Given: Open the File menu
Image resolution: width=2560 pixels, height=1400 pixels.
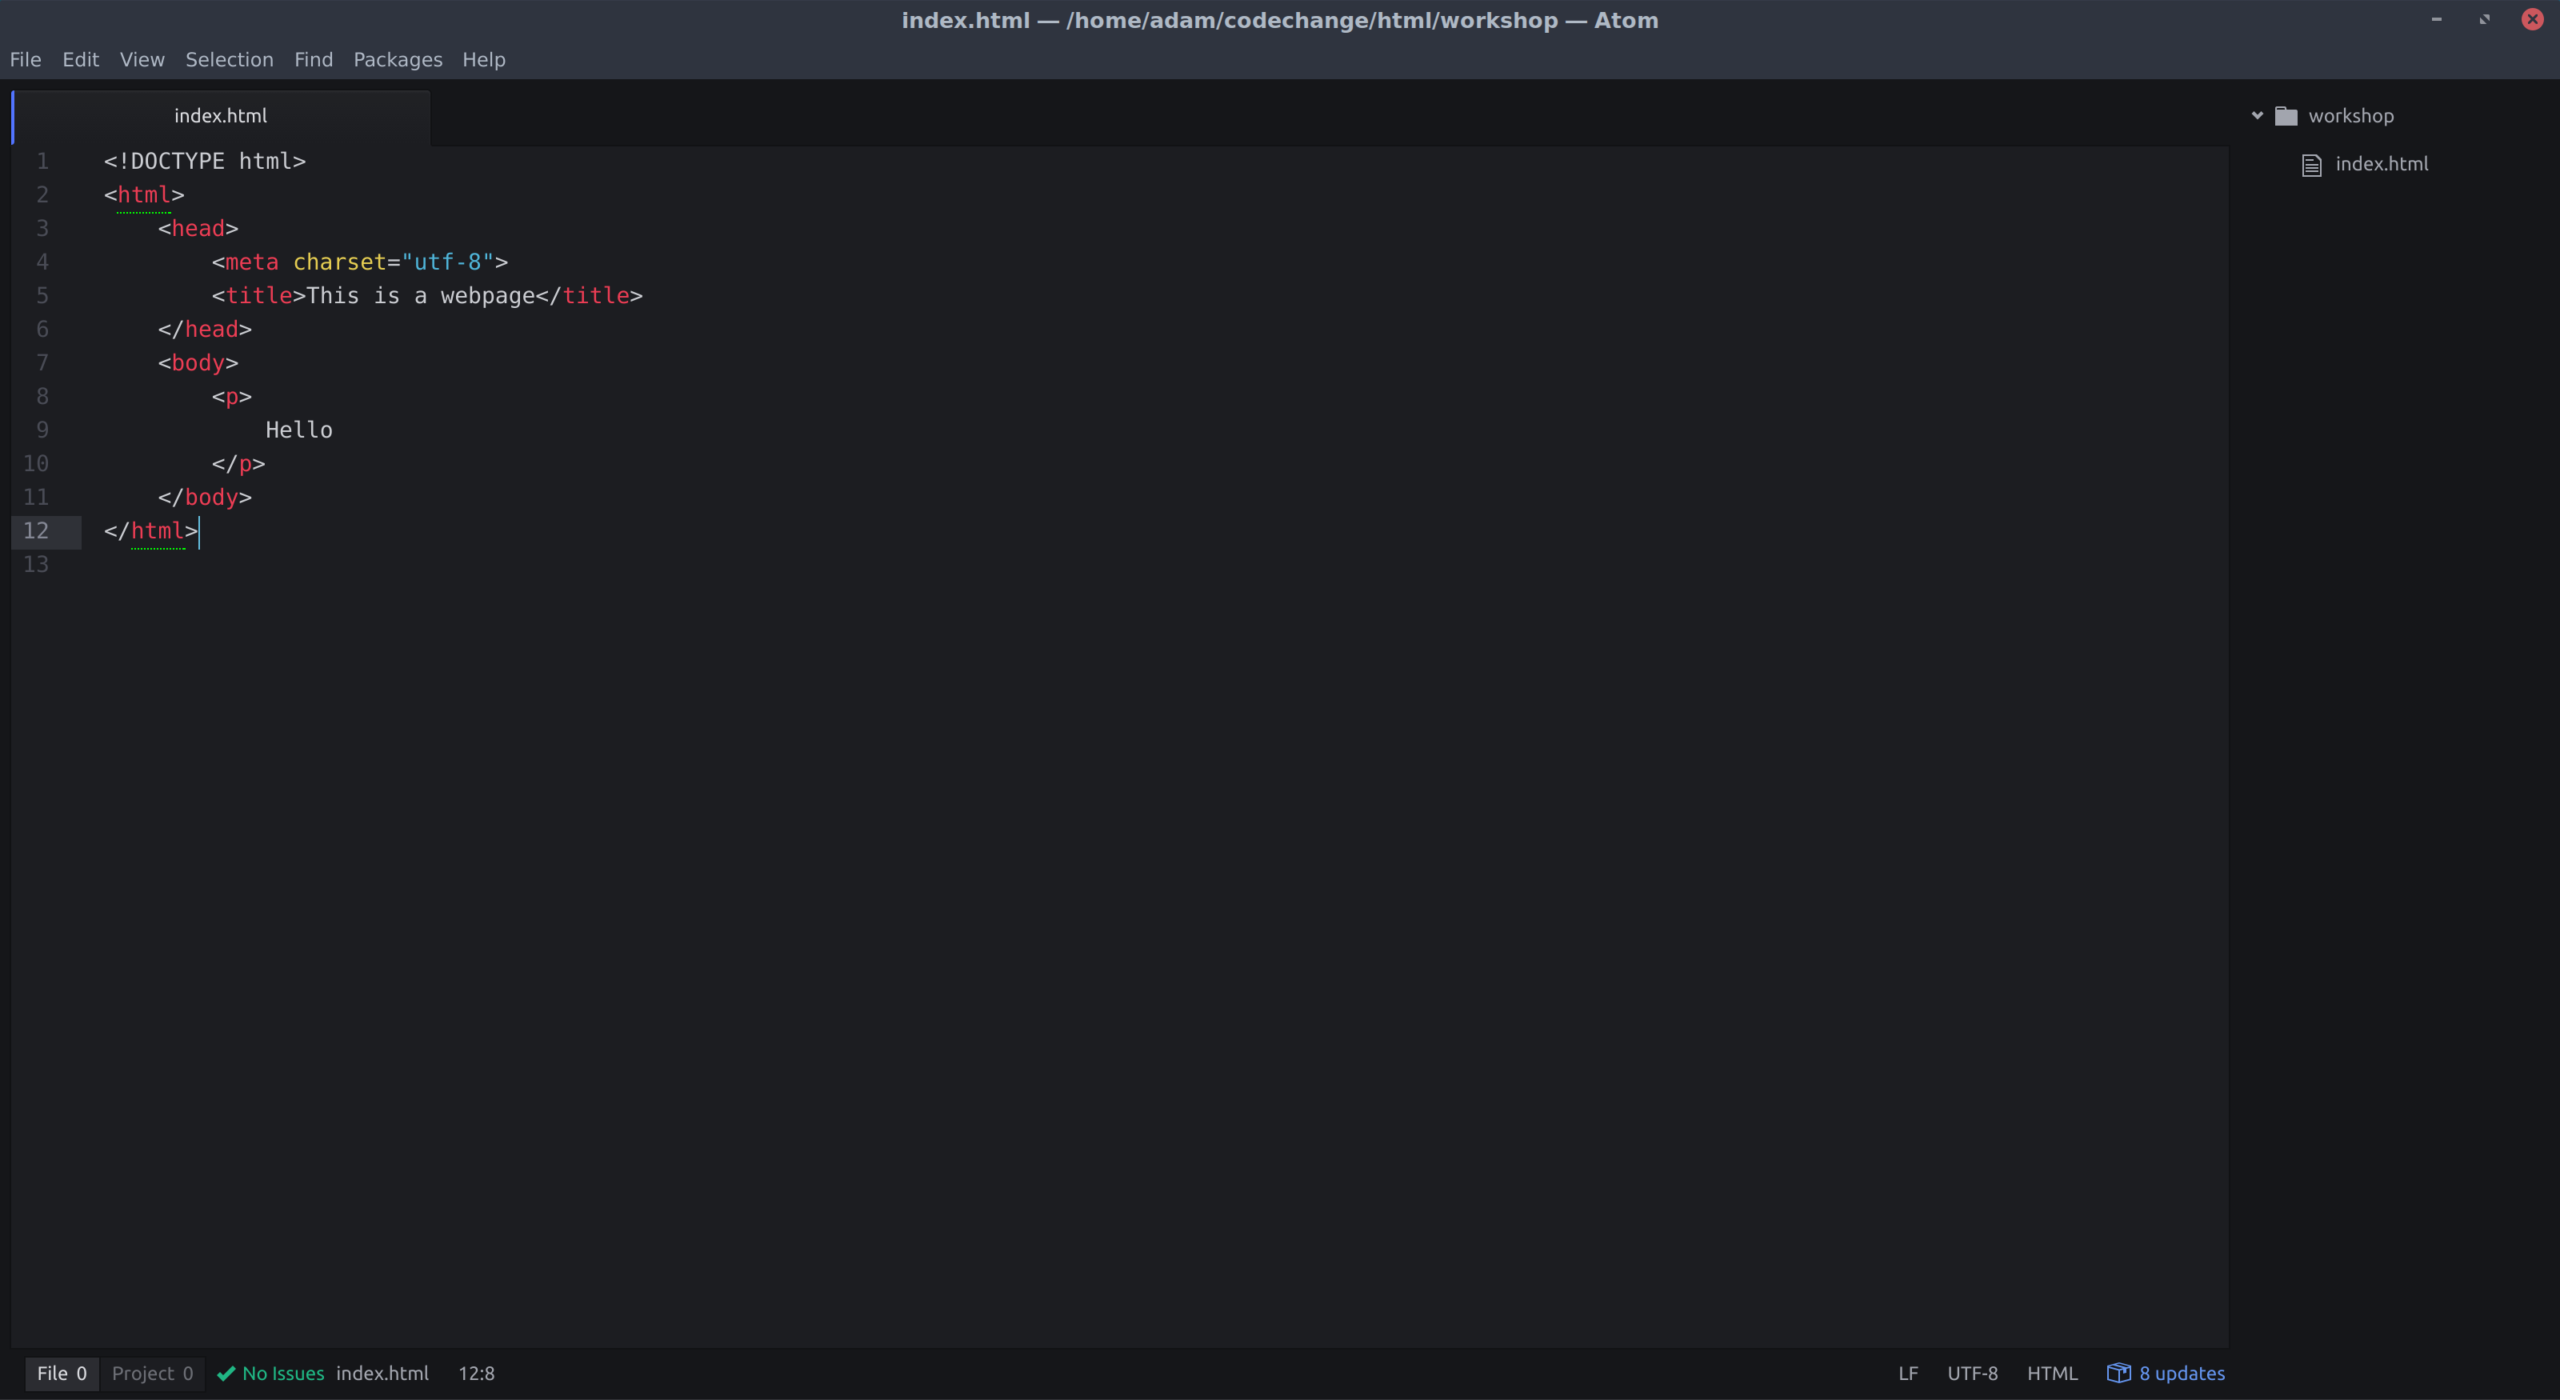Looking at the screenshot, I should pyautogui.click(x=26, y=60).
